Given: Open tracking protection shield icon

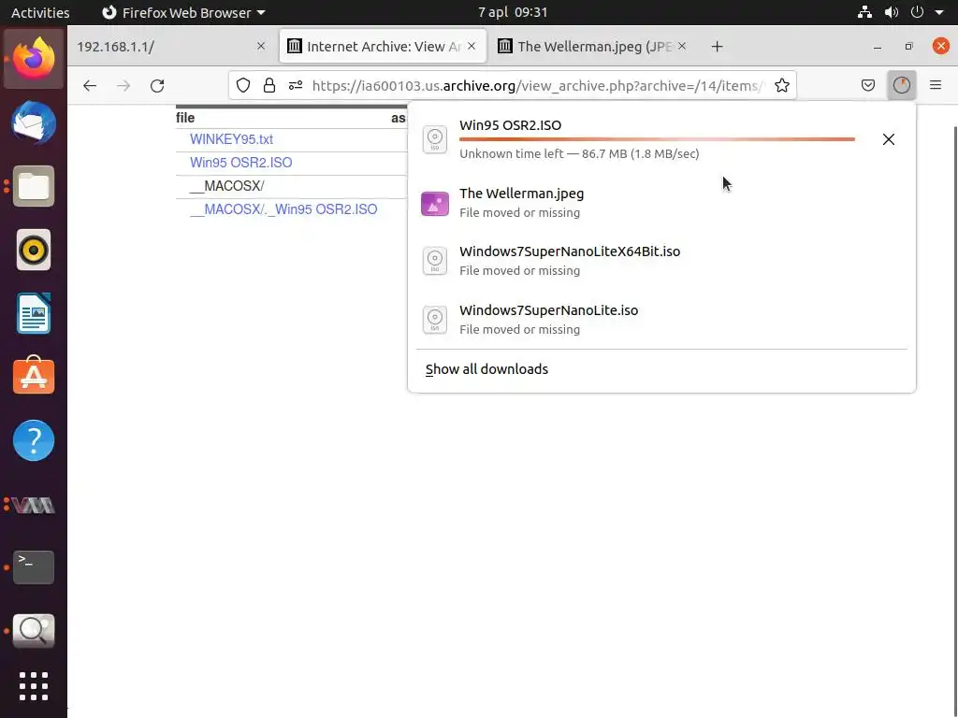Looking at the screenshot, I should [x=243, y=85].
